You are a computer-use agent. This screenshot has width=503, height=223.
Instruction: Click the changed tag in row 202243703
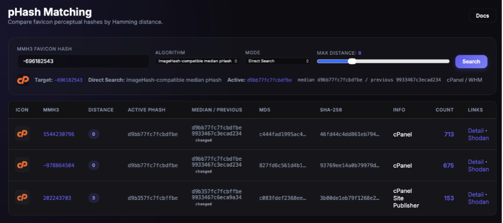tap(203, 204)
